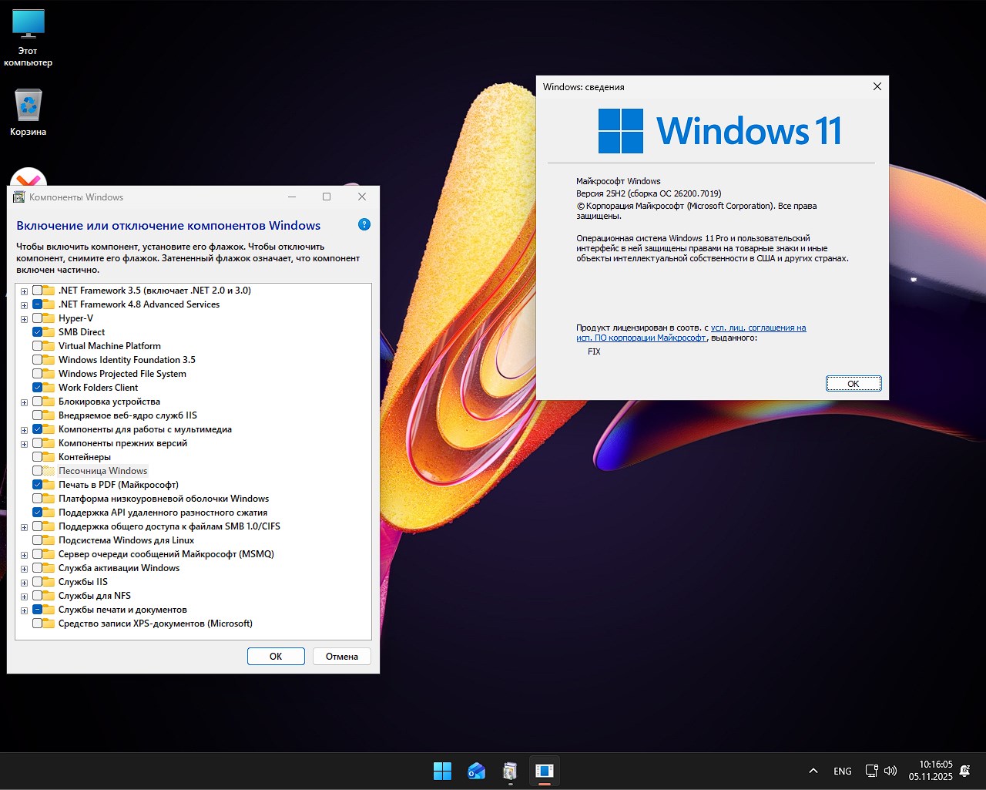986x790 pixels.
Task: Switch the ENG input language indicator
Action: tap(843, 771)
